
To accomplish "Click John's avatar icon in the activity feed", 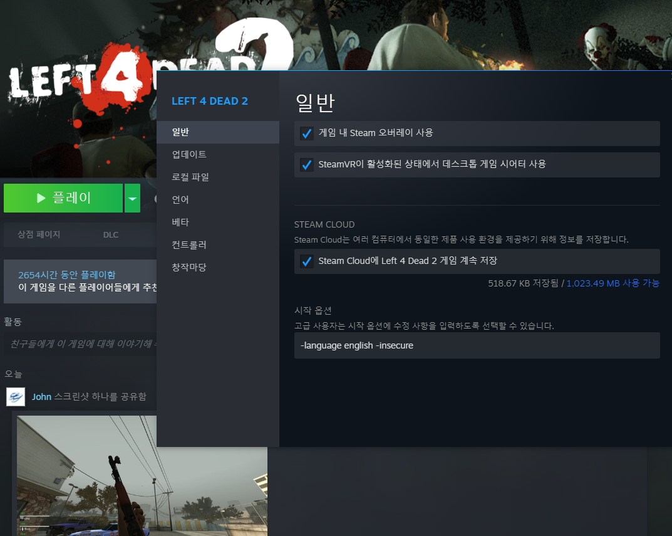I will pos(16,397).
